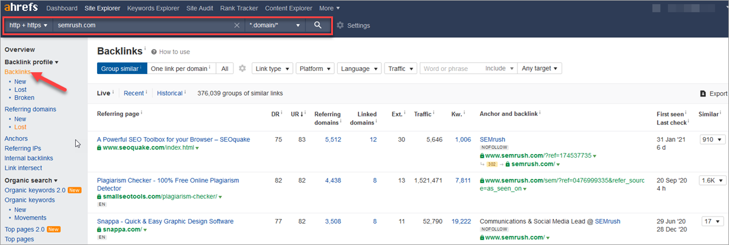Open the protocol http + https dropdown
Image resolution: width=729 pixels, height=245 pixels.
29,25
